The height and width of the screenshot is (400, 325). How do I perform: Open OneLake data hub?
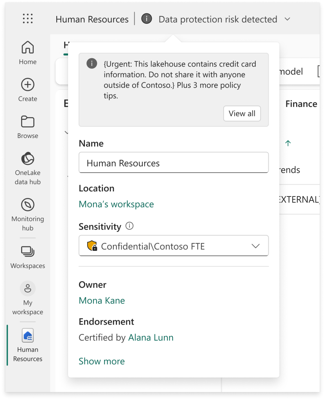(x=28, y=169)
